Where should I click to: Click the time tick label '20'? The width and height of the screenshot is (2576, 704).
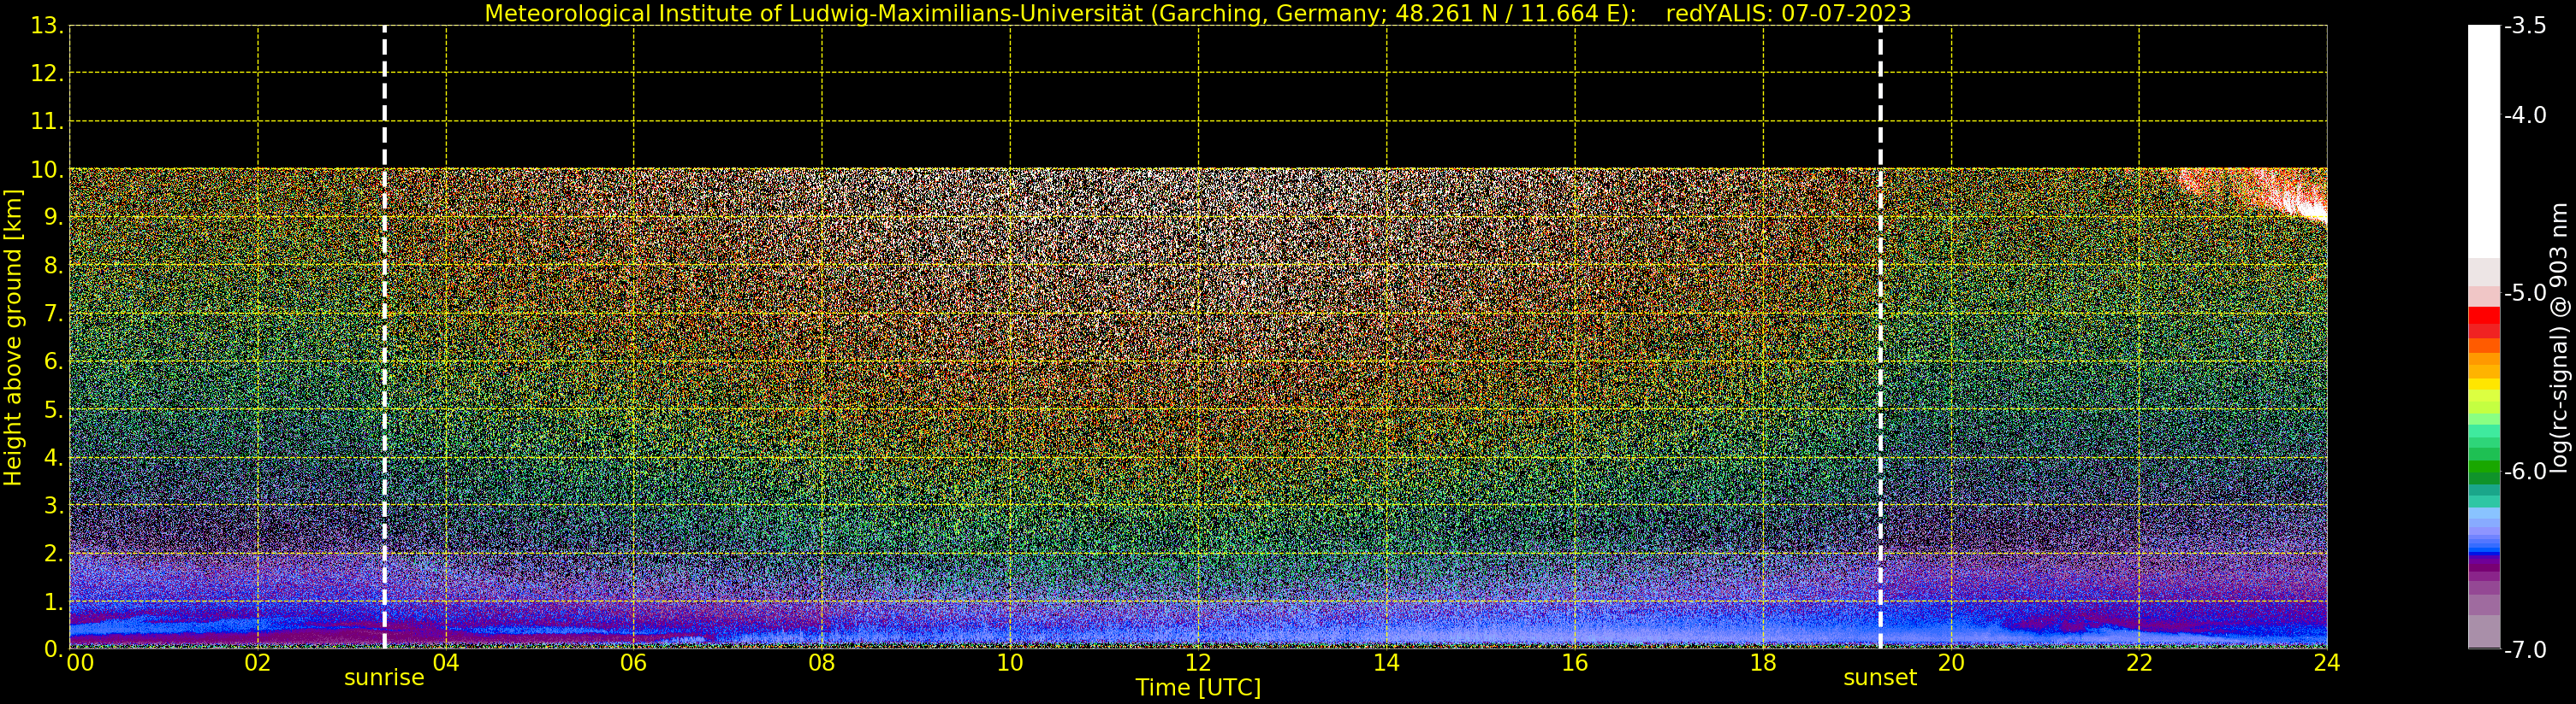(1951, 662)
